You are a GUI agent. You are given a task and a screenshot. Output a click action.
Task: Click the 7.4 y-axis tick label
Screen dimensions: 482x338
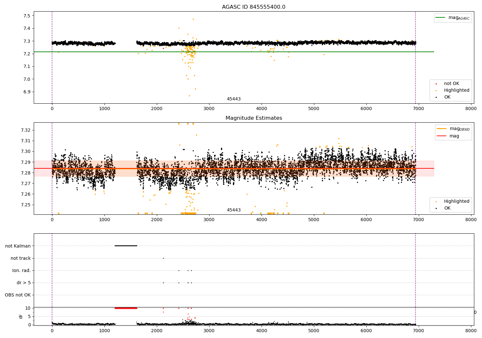click(27, 28)
